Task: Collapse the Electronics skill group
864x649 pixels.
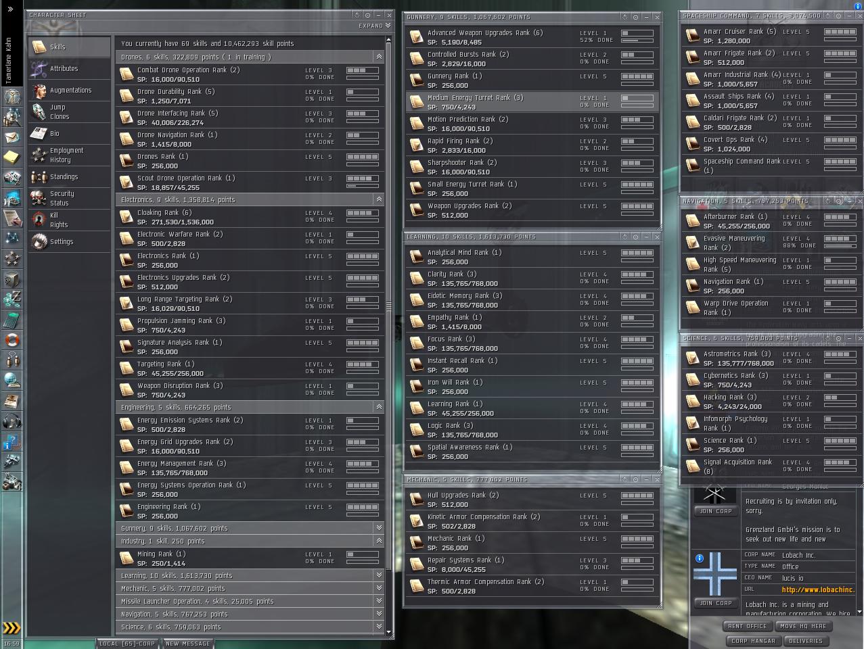Action: (379, 199)
